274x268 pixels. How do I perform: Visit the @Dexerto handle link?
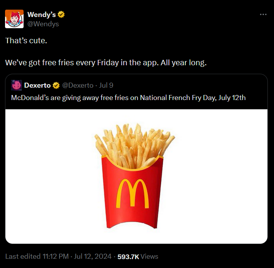(x=78, y=85)
